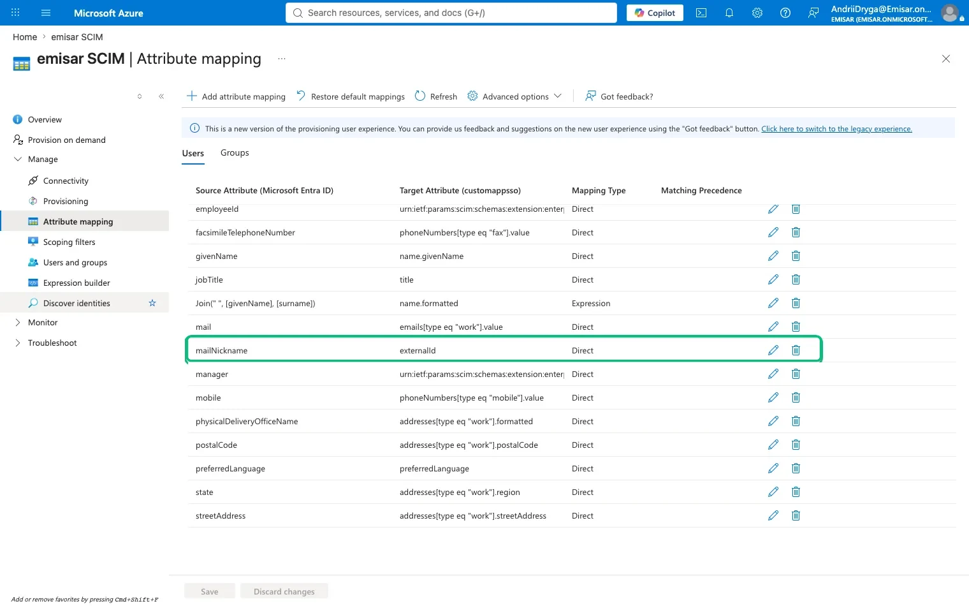Open the notifications bell
The image size is (969, 606).
(729, 13)
